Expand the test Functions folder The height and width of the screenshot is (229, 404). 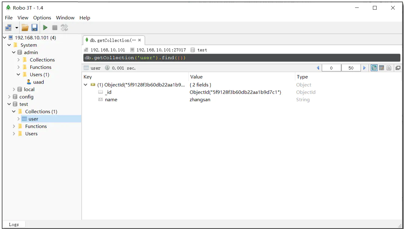(x=14, y=126)
